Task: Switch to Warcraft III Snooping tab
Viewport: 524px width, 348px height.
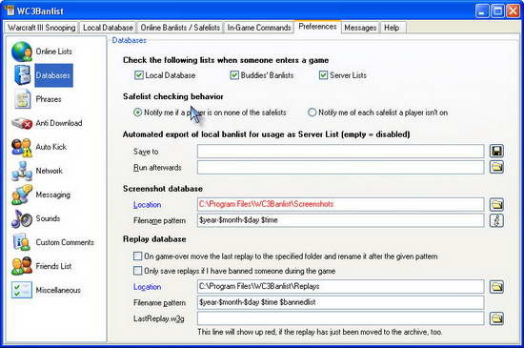Action: coord(41,28)
